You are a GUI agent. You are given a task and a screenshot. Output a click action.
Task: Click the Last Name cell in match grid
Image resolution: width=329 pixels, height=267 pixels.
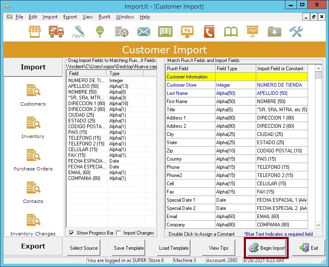point(190,93)
